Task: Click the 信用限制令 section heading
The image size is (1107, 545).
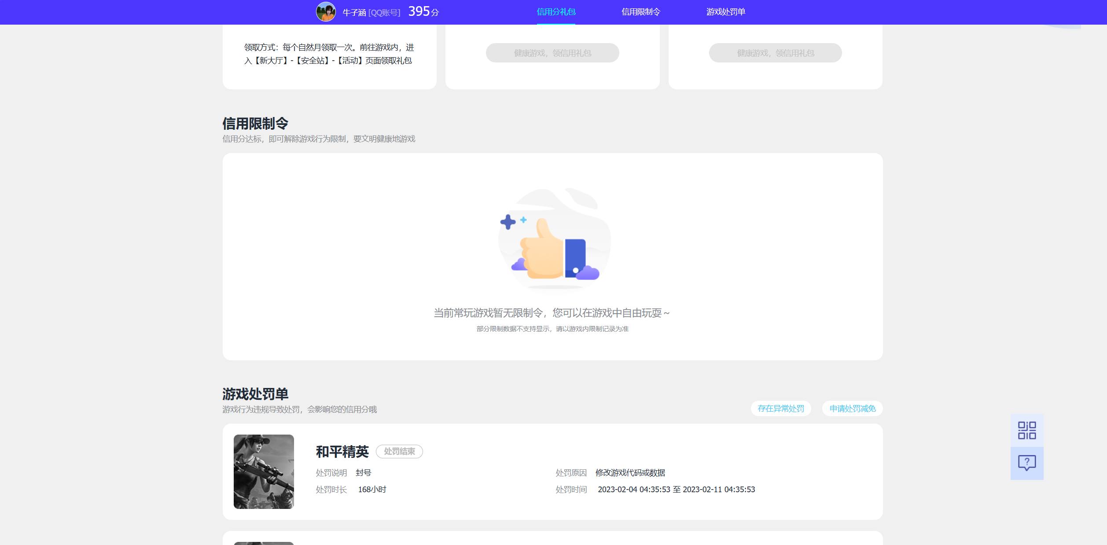Action: [255, 124]
